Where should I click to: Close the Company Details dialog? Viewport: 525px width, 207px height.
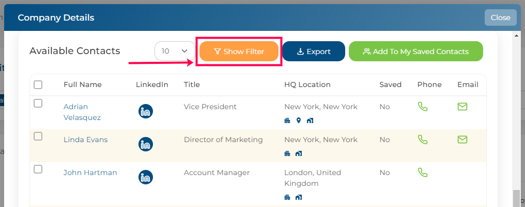(x=501, y=18)
